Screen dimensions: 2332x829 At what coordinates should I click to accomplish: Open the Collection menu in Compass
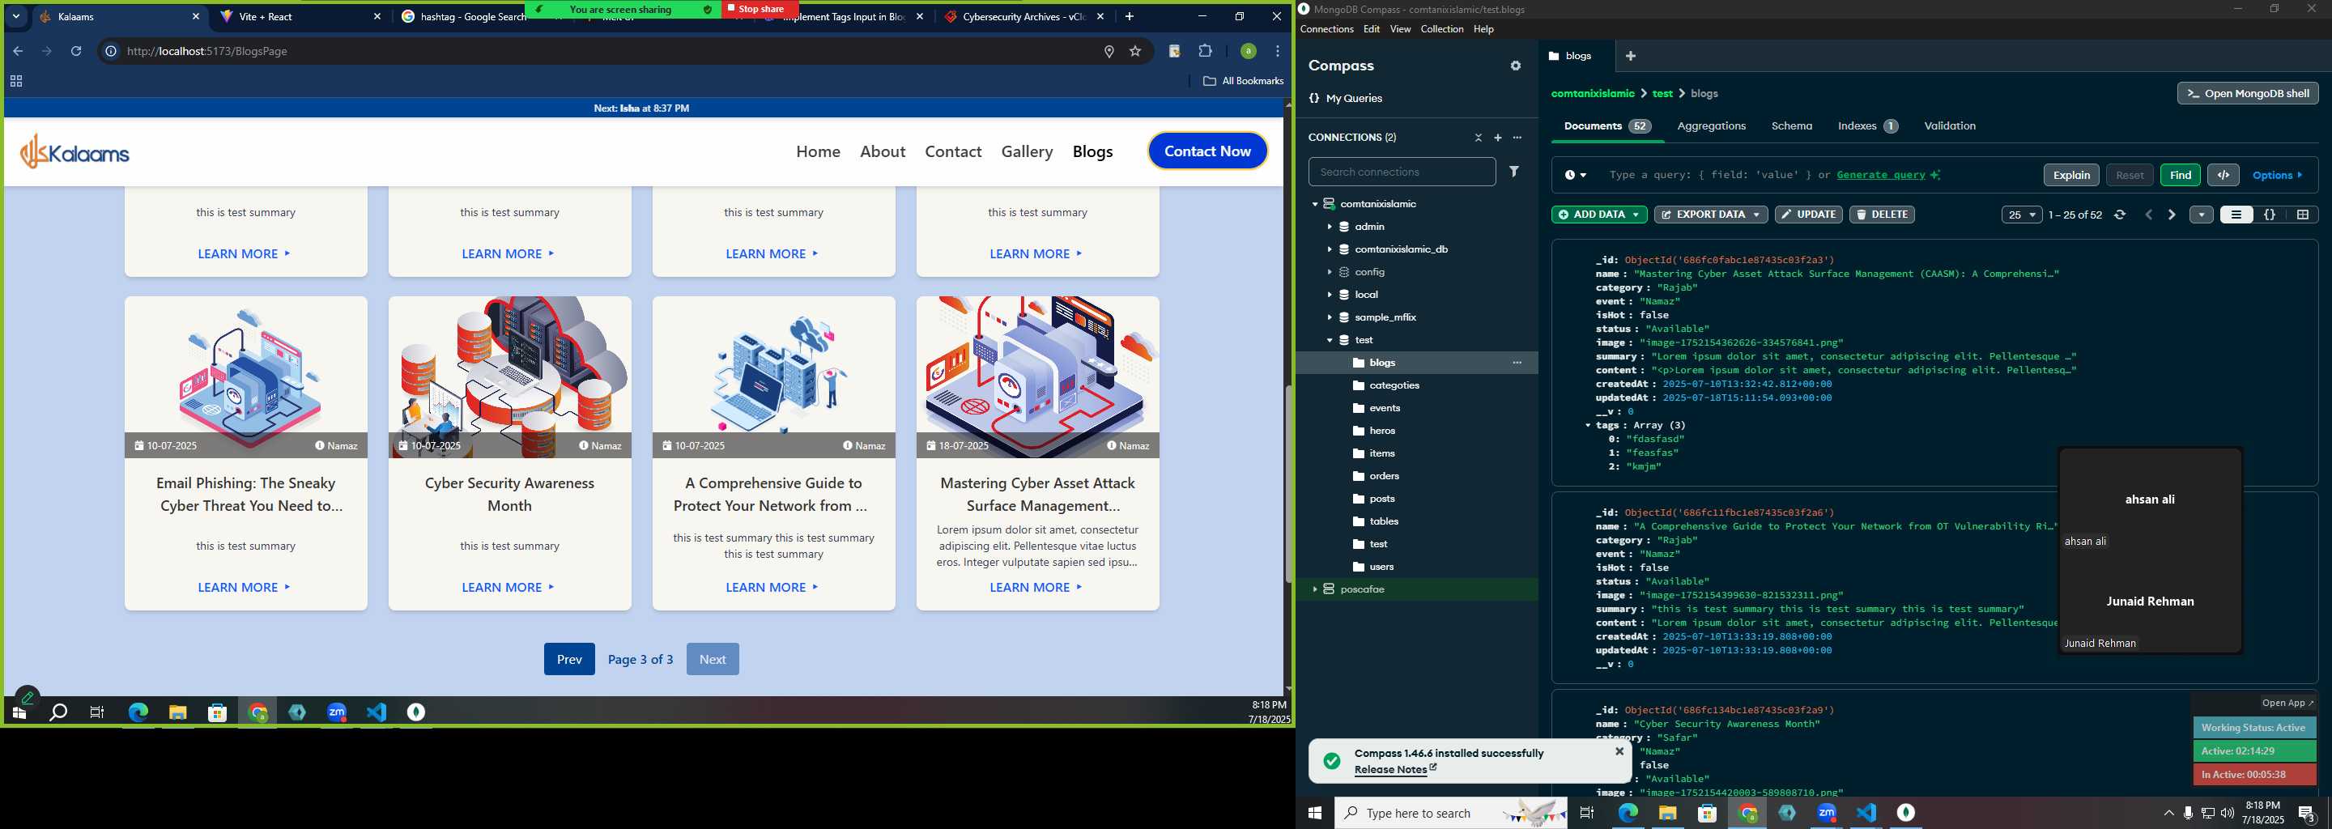1441,29
